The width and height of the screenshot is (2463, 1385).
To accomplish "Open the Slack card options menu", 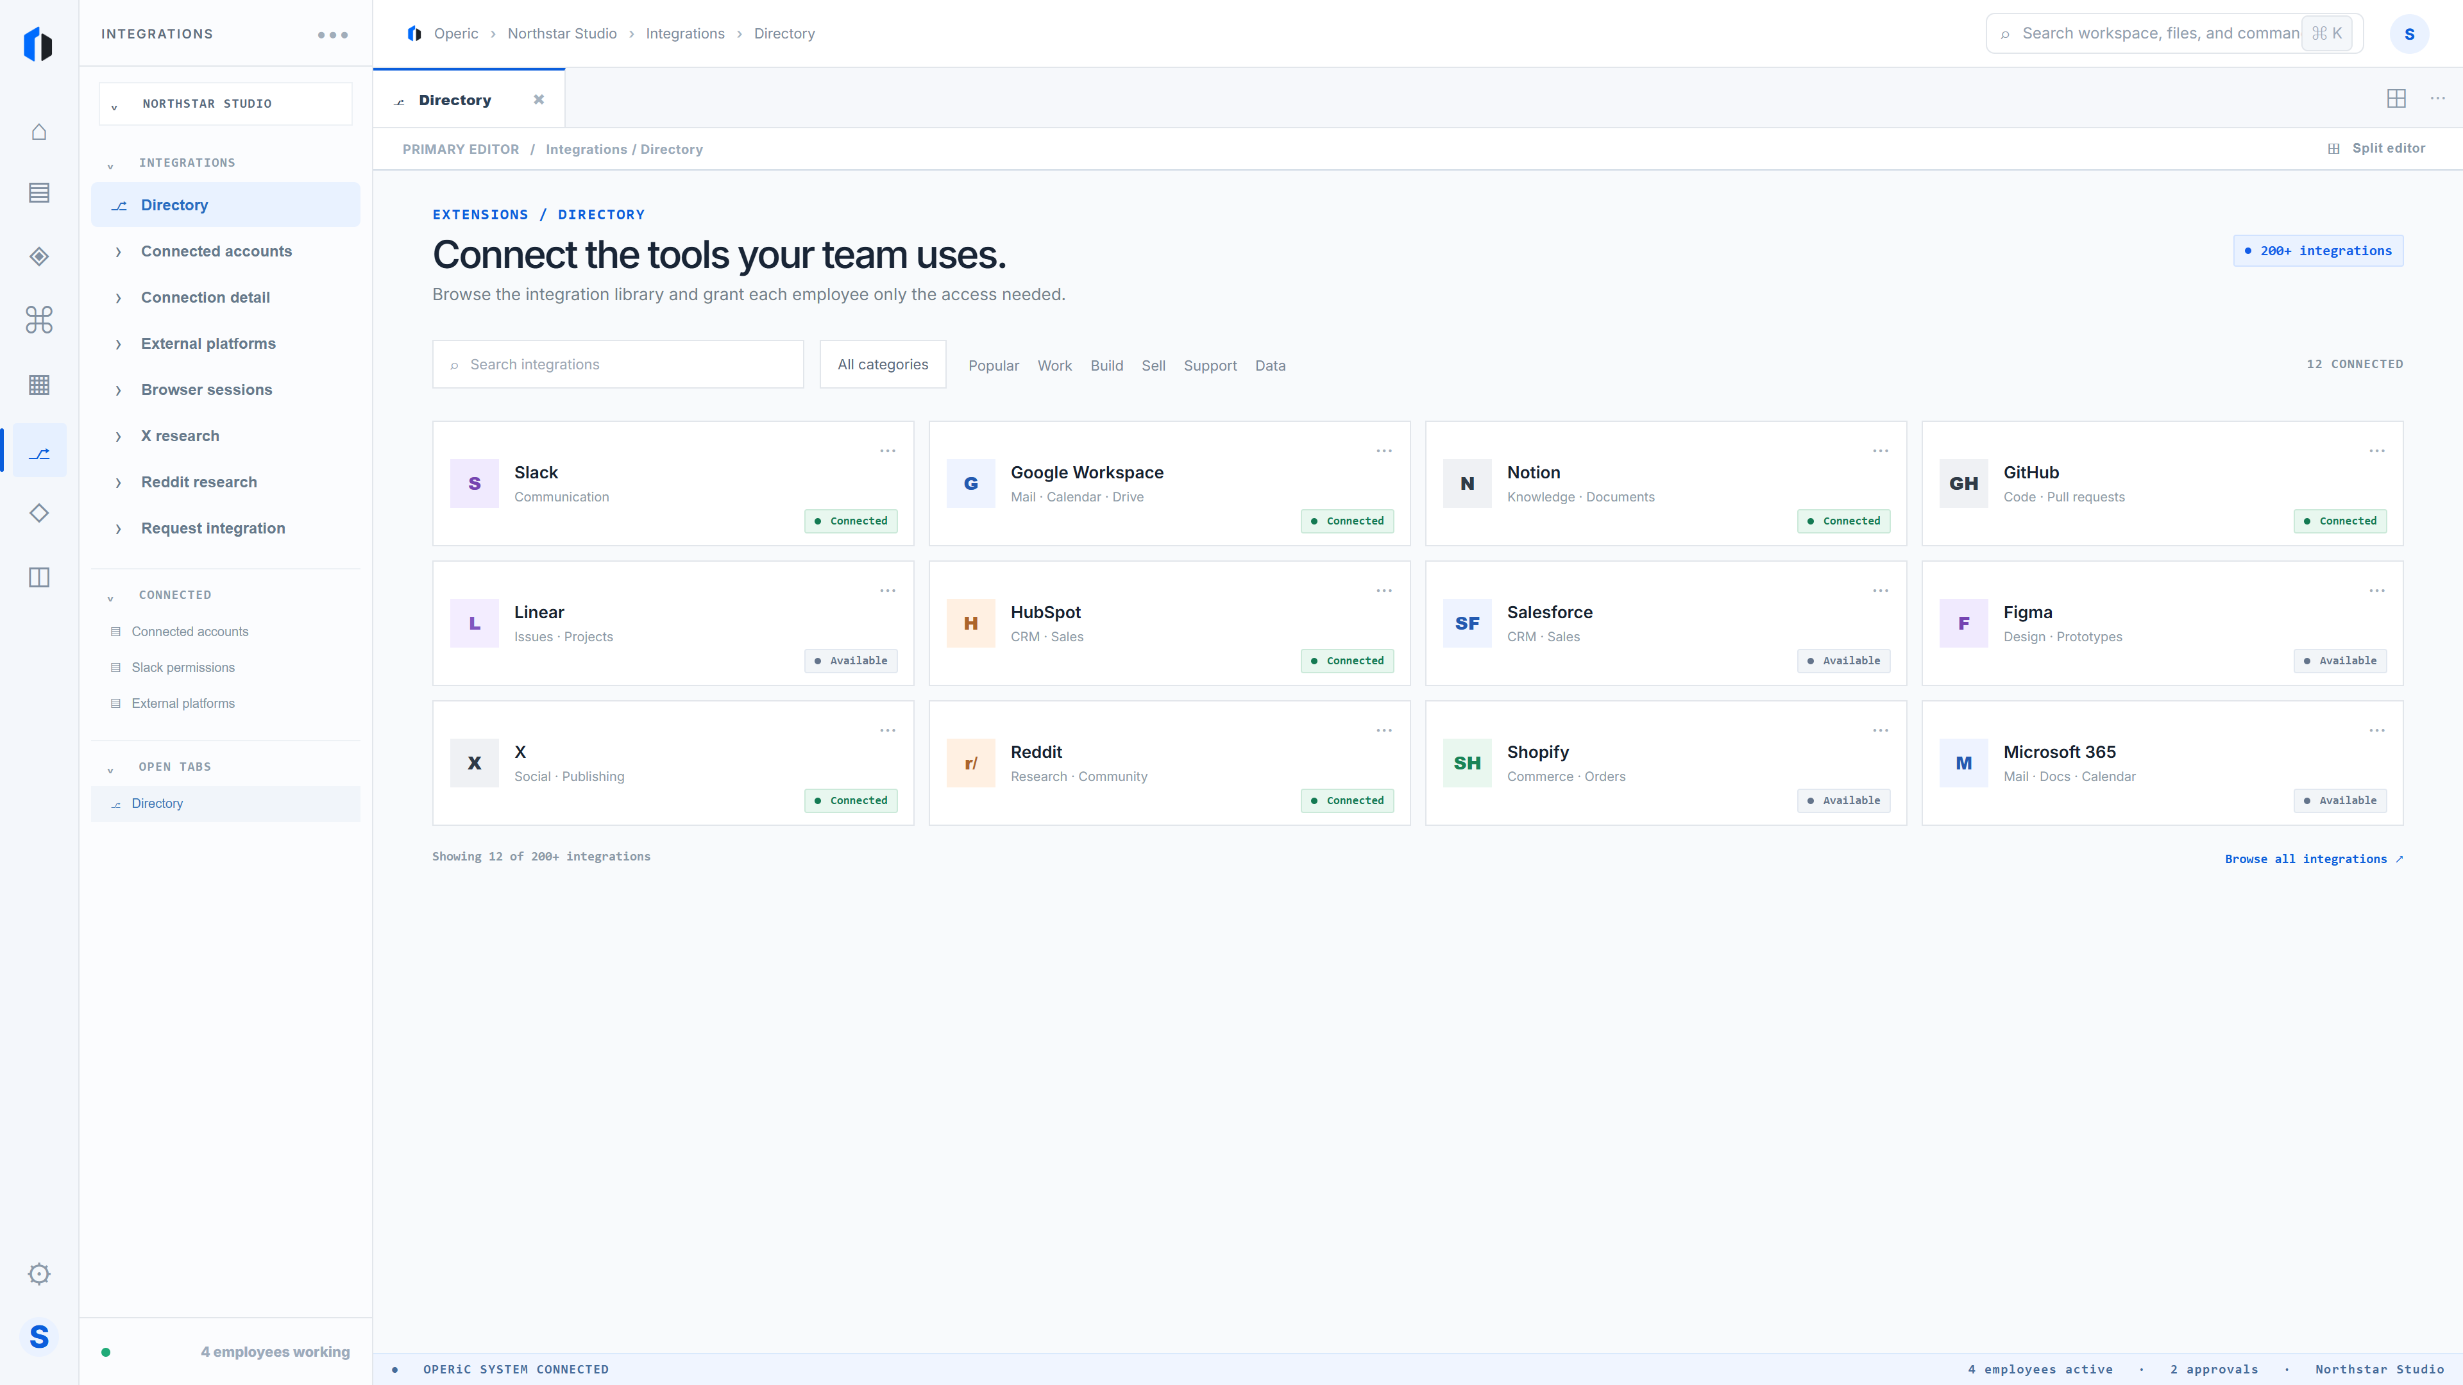I will coord(887,450).
